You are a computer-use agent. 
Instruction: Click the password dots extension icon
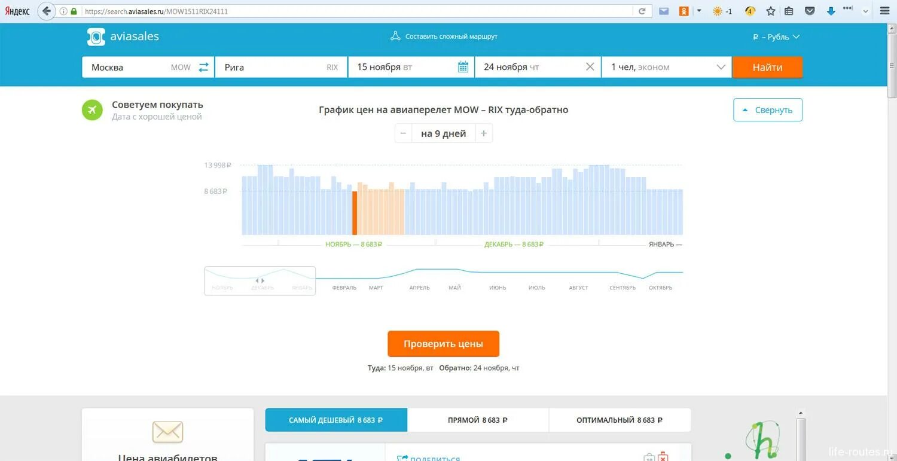coord(848,9)
